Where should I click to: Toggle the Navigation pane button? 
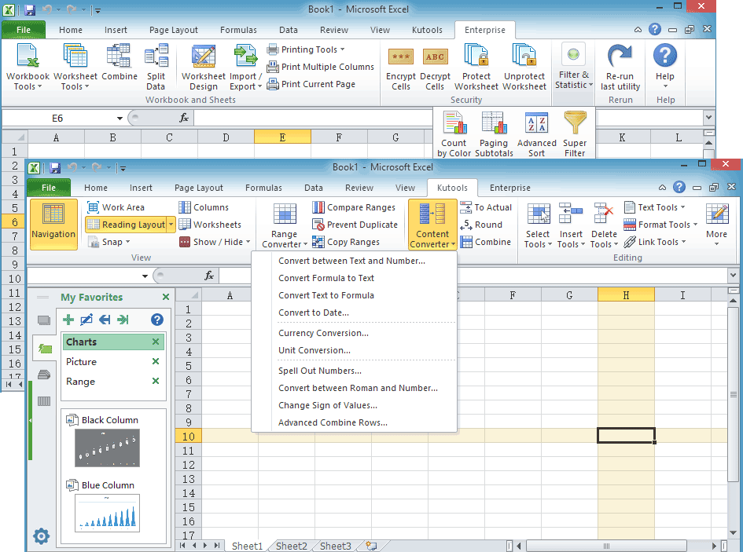[53, 224]
